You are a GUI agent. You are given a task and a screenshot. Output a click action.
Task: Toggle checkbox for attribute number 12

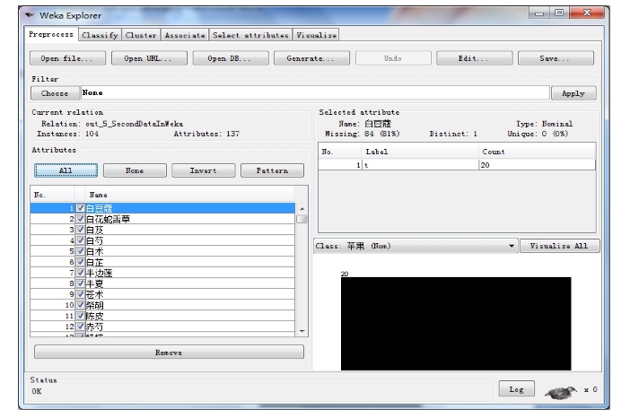coord(81,327)
